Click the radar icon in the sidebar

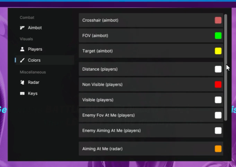point(22,82)
